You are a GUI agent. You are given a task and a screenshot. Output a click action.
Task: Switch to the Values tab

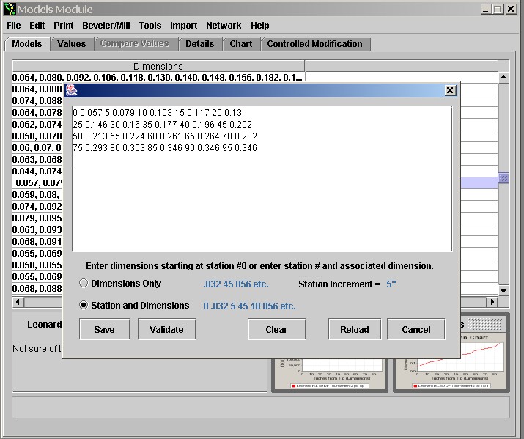click(x=72, y=44)
